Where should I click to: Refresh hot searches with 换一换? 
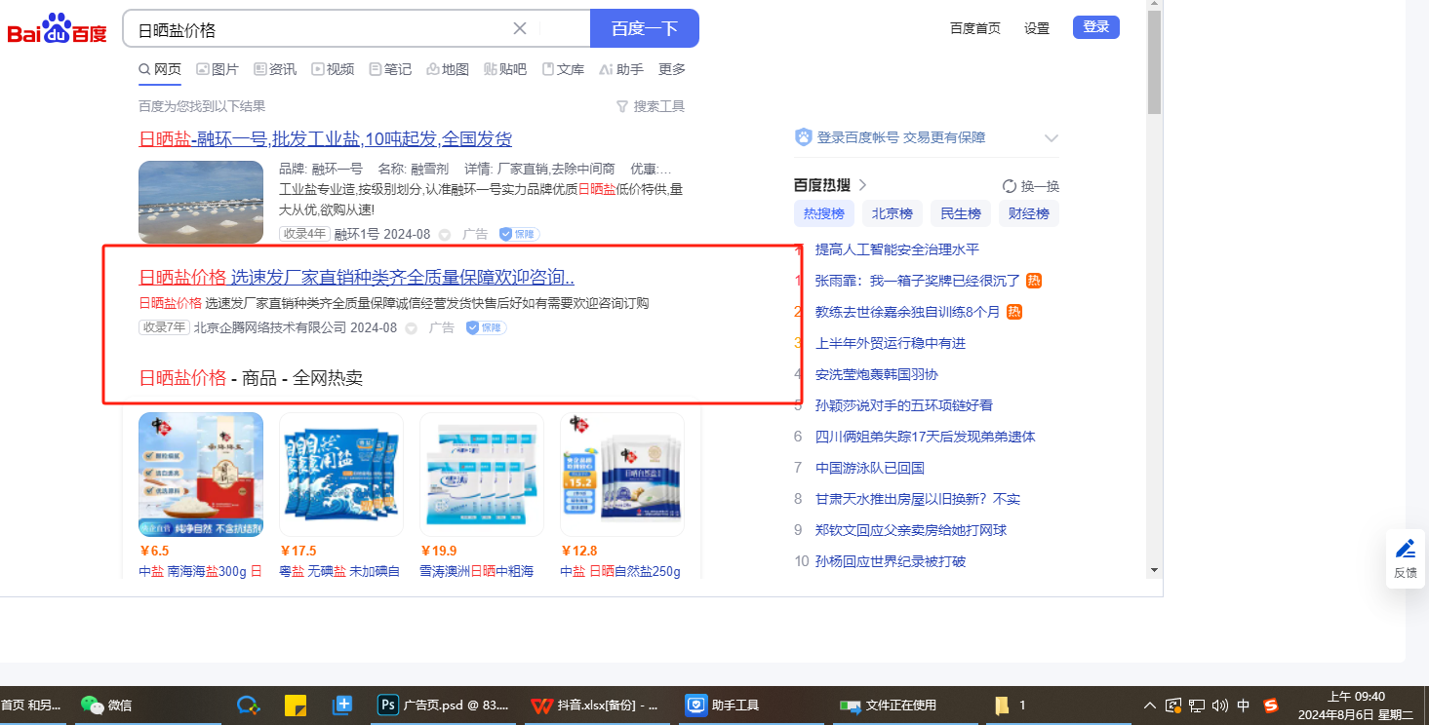(1031, 186)
